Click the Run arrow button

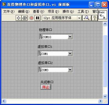point(19,18)
